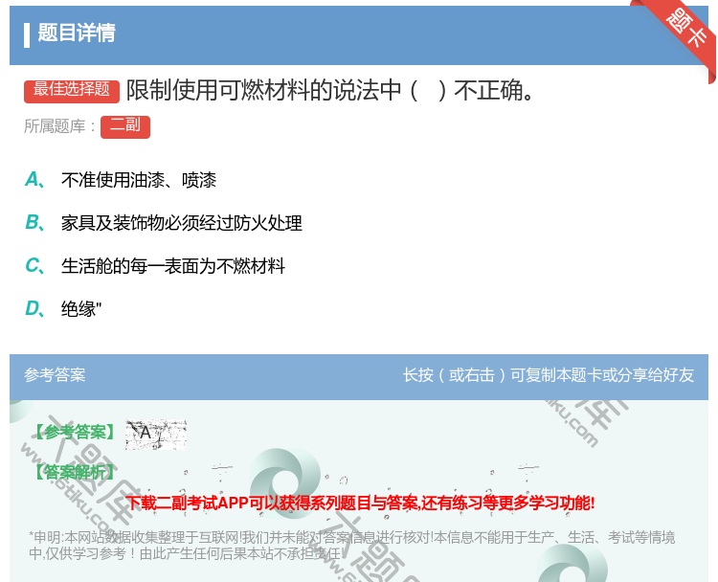Click the 题目详情 header title
This screenshot has height=582, width=718.
coord(77,34)
